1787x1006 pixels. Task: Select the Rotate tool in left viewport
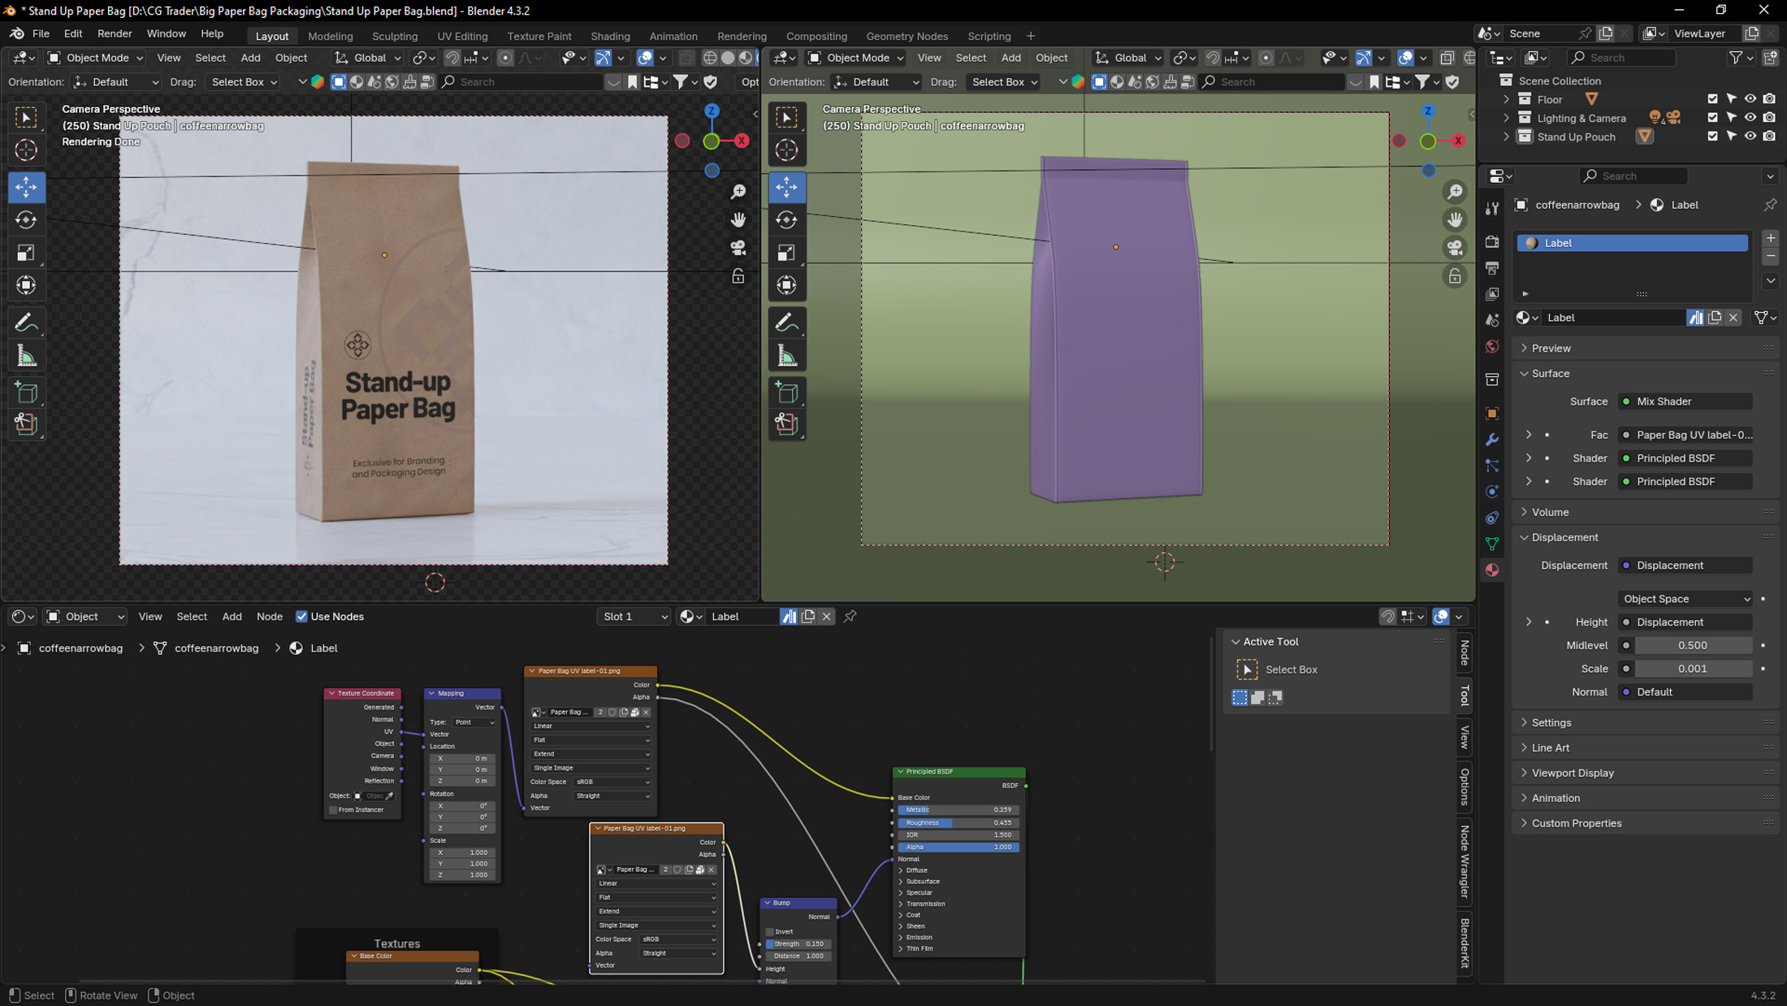(x=26, y=220)
